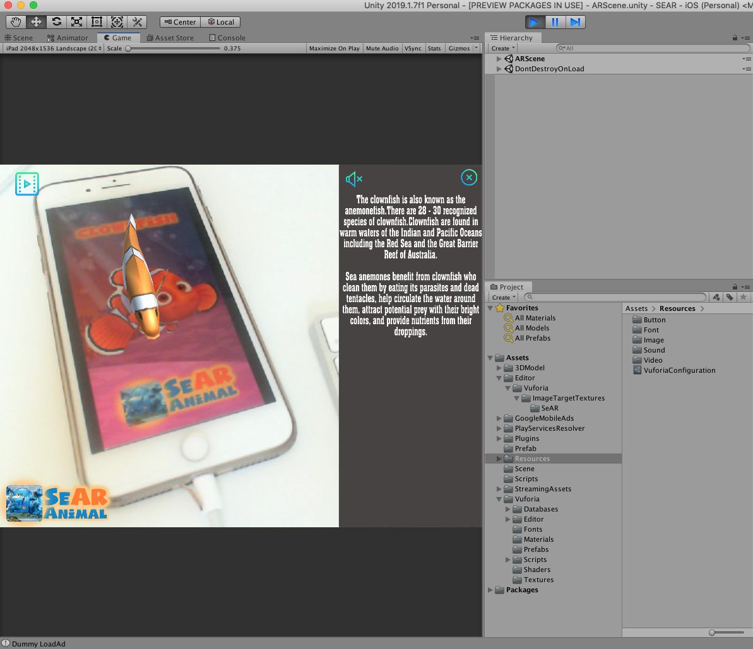The height and width of the screenshot is (649, 753).
Task: Select the Rect Transform tool
Action: click(x=97, y=22)
